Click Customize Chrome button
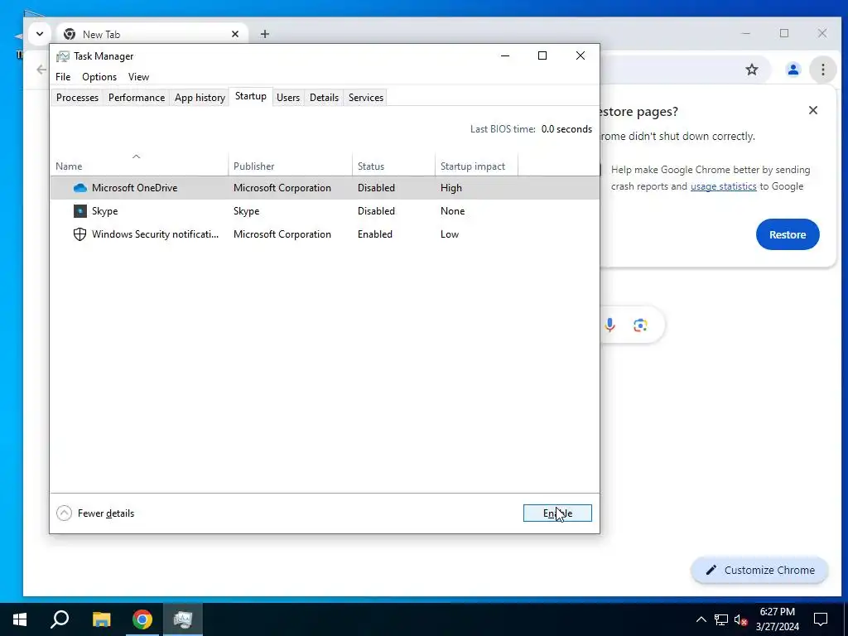 760,570
